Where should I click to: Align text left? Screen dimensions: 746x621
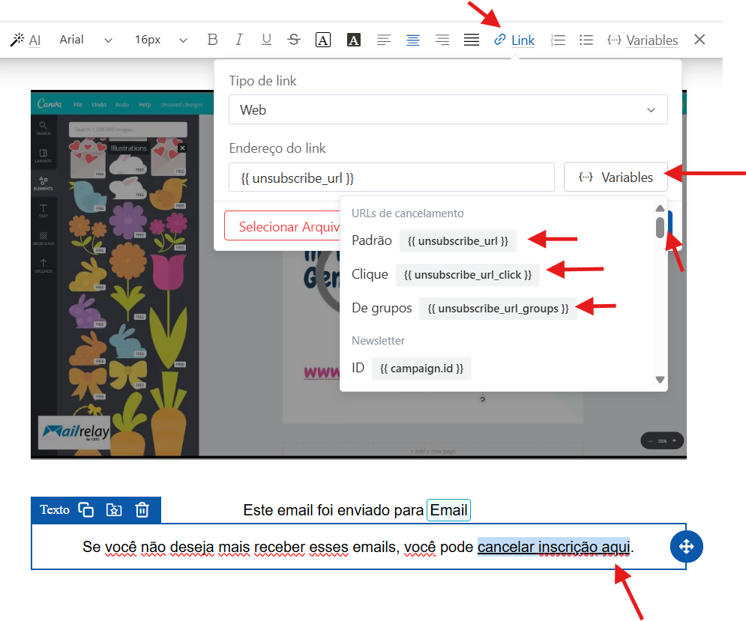(383, 40)
